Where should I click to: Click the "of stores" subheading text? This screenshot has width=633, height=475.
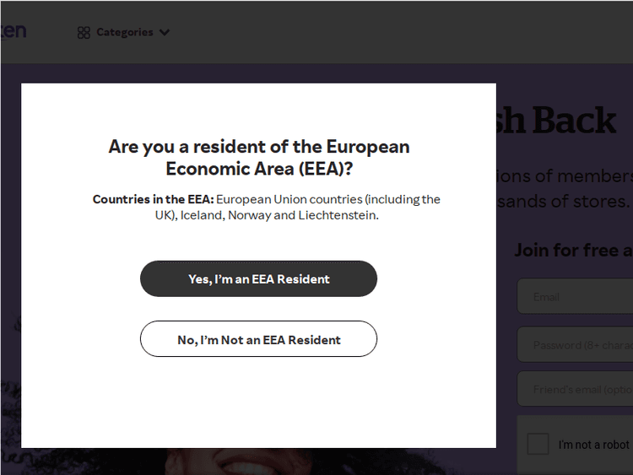(x=564, y=202)
